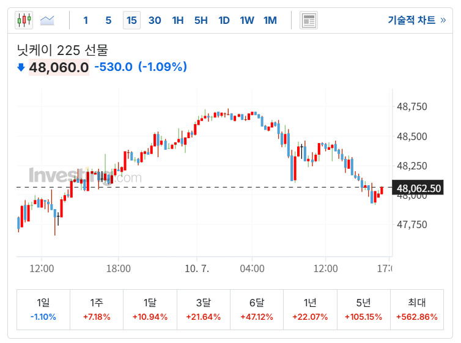The image size is (461, 343).
Task: Open the news overlay icon
Action: pos(309,20)
